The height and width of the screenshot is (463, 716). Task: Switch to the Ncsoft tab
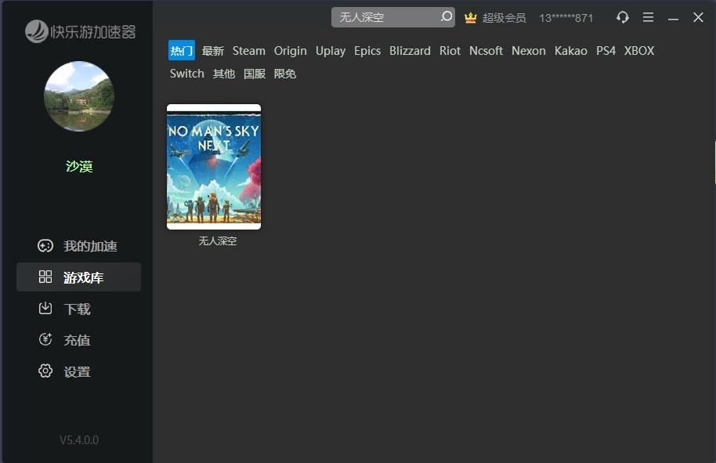[486, 51]
